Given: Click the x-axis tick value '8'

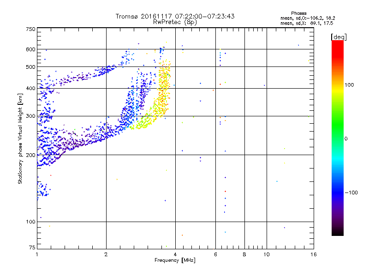Looking at the screenshot, I should [244, 254].
